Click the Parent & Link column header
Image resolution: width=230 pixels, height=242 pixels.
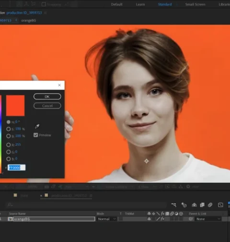[197, 214]
